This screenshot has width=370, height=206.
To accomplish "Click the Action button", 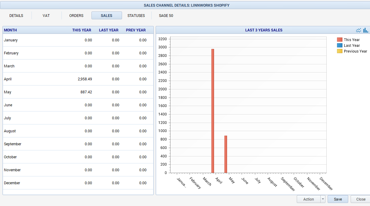I will pos(309,199).
